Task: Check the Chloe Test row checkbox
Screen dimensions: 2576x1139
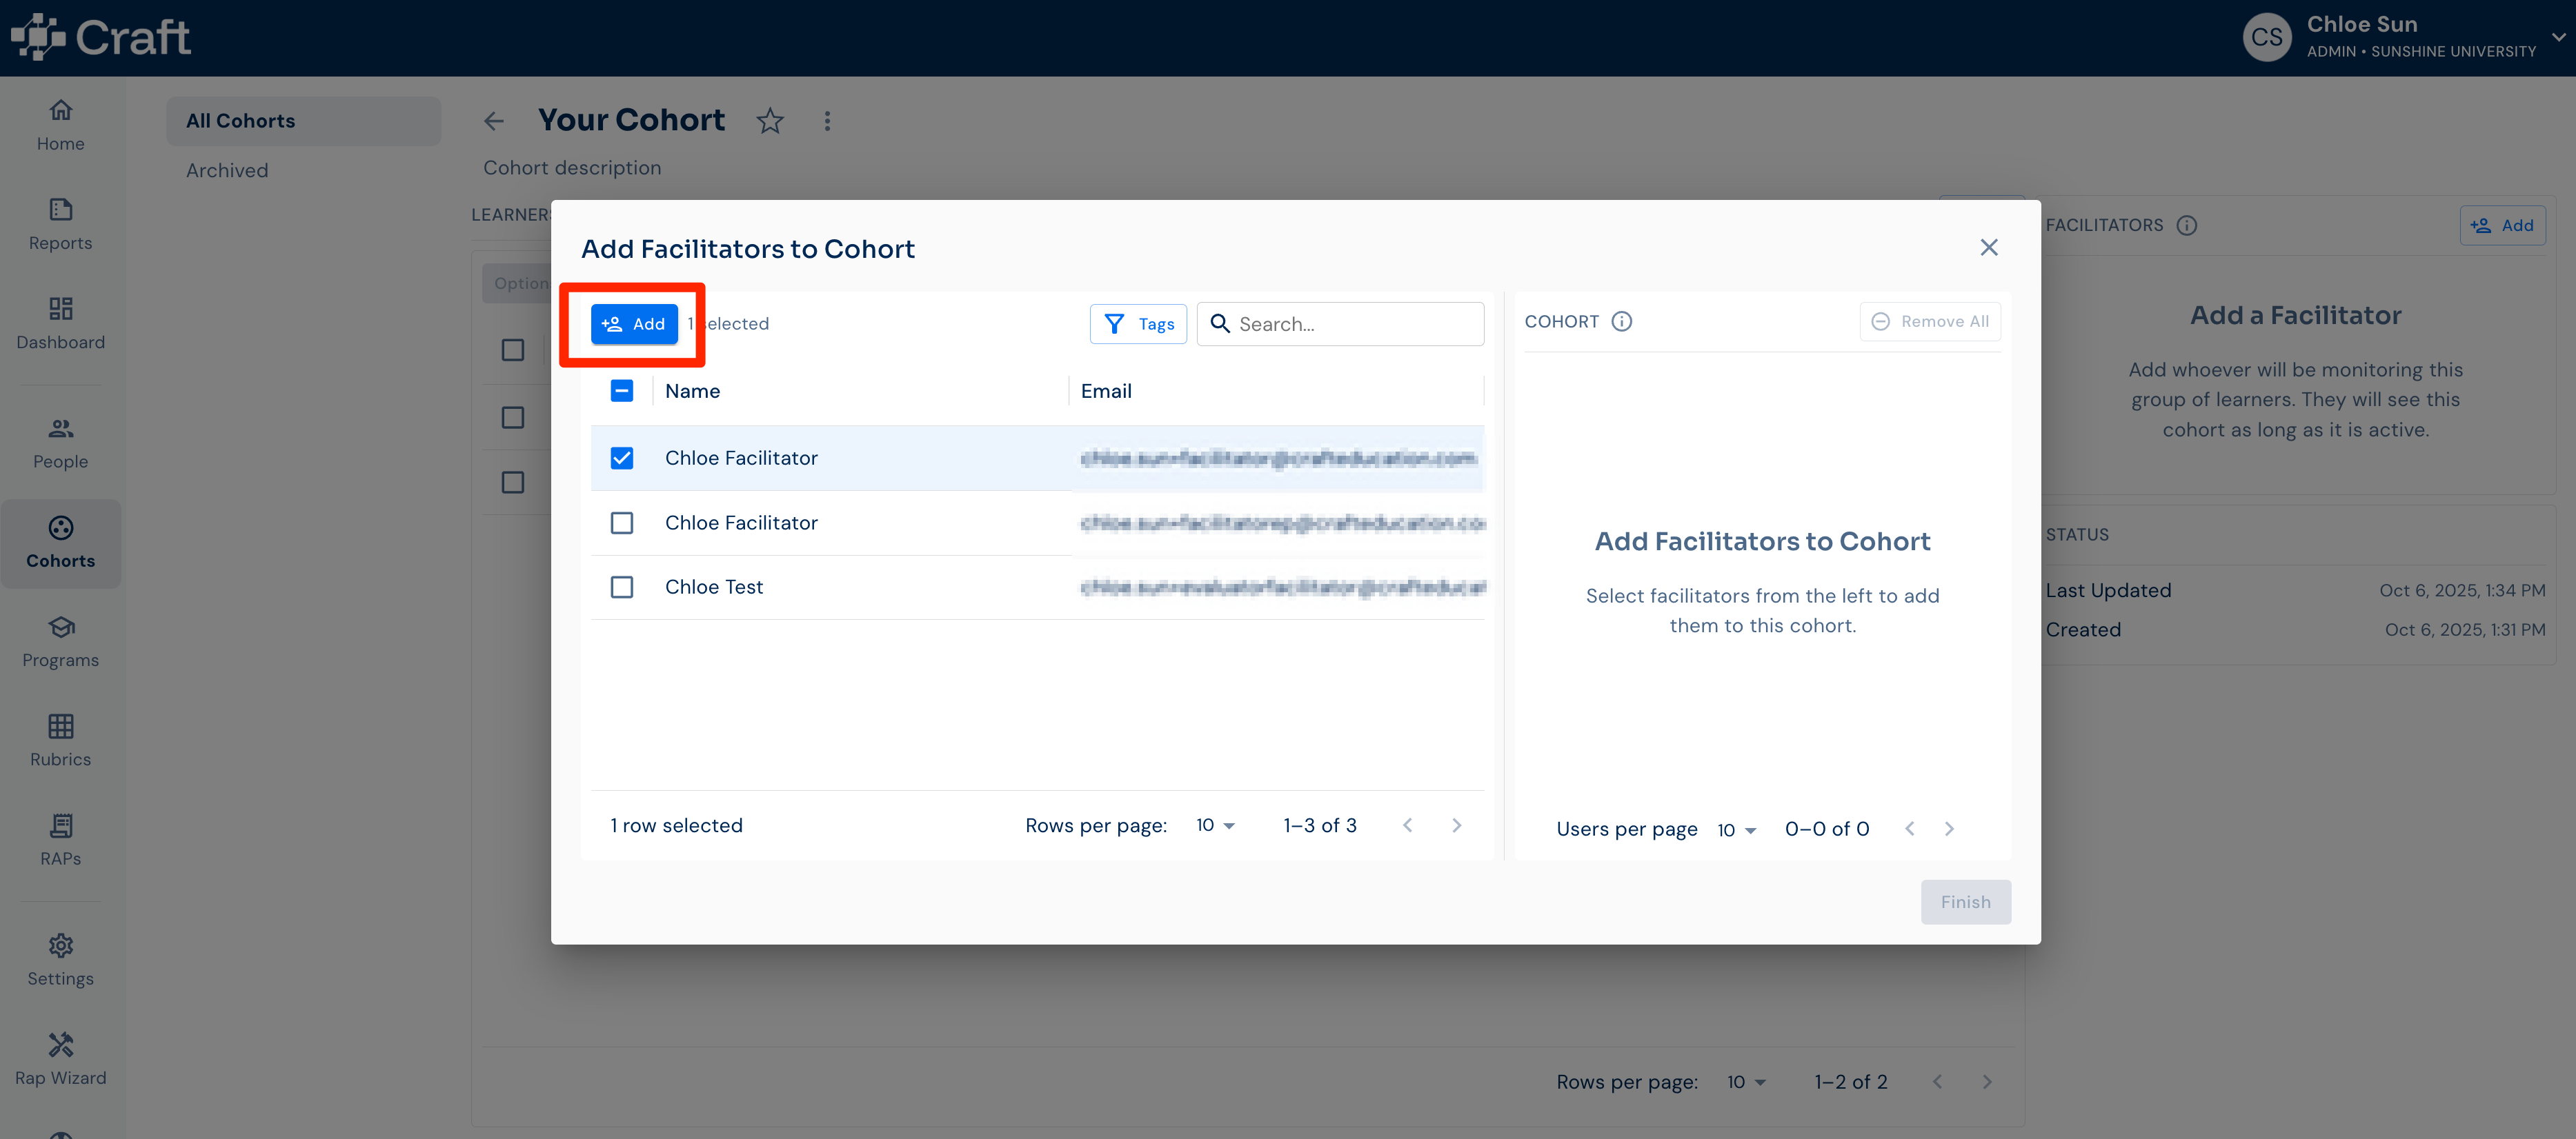Action: click(x=622, y=587)
